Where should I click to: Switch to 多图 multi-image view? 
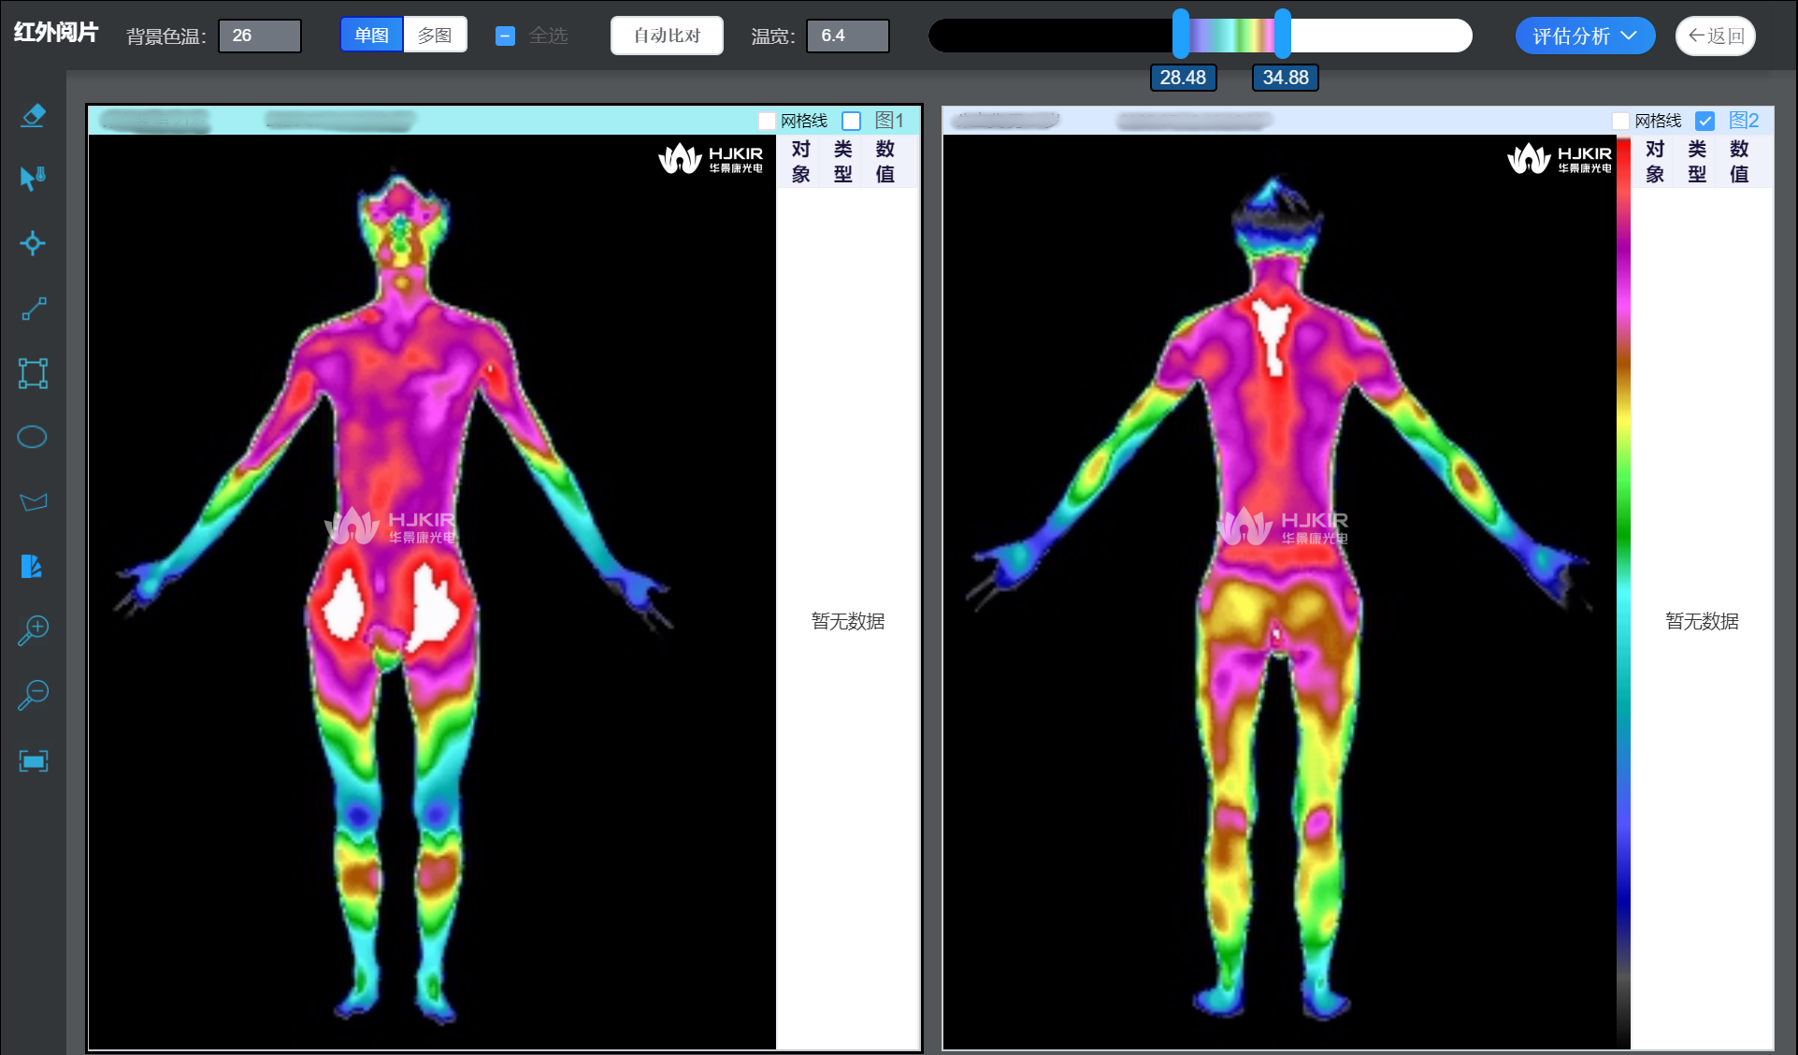(x=435, y=36)
